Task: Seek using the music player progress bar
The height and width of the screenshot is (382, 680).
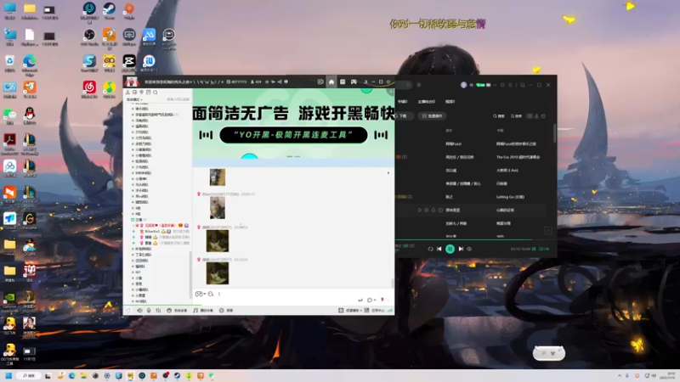Action: tap(476, 239)
